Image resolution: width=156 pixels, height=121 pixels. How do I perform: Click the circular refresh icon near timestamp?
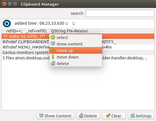tap(74, 23)
